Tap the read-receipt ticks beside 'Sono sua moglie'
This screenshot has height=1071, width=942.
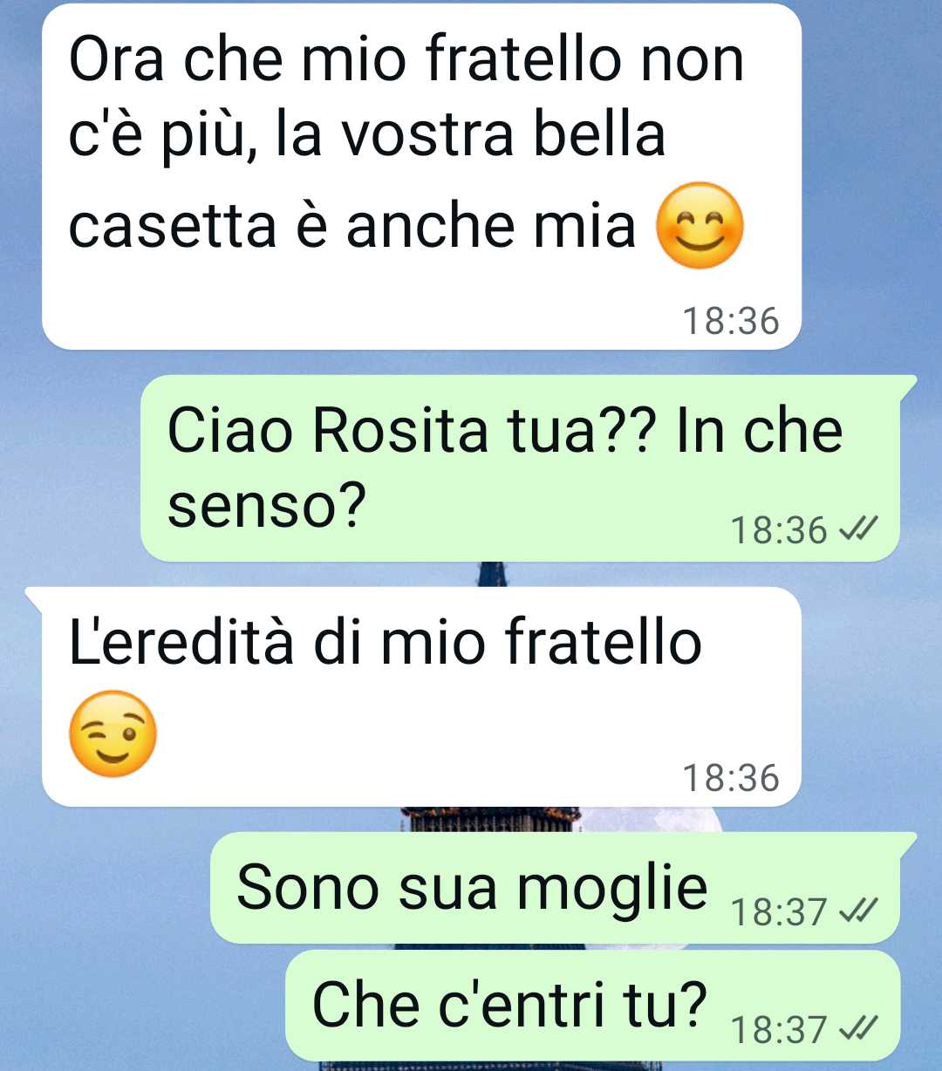(x=857, y=911)
